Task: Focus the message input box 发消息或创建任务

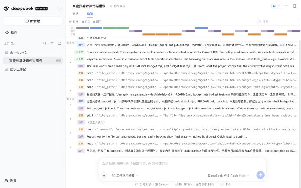Action: (x=182, y=164)
